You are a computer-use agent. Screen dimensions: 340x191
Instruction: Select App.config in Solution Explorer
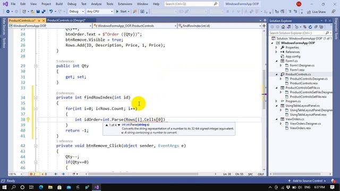coord(293,57)
